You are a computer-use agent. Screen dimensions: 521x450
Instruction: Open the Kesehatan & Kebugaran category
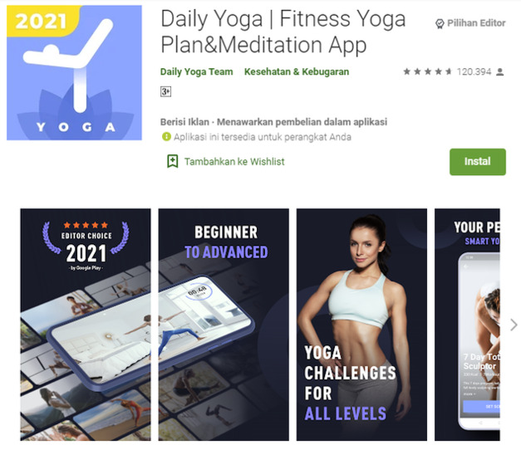pyautogui.click(x=297, y=71)
